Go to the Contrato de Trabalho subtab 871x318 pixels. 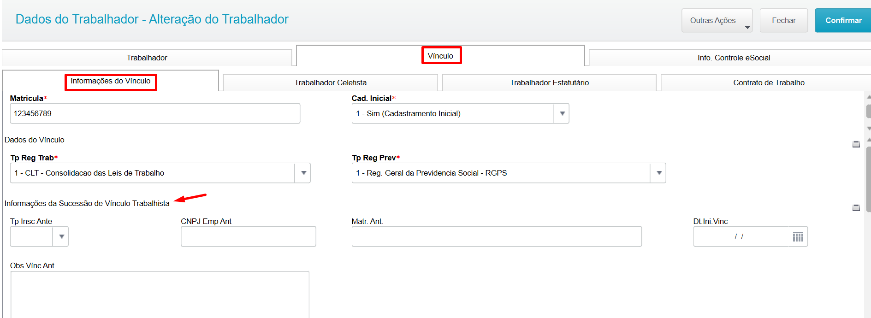coord(769,82)
